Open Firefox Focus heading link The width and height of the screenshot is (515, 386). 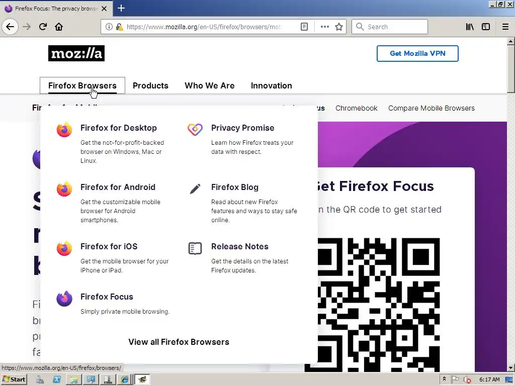[x=107, y=297]
